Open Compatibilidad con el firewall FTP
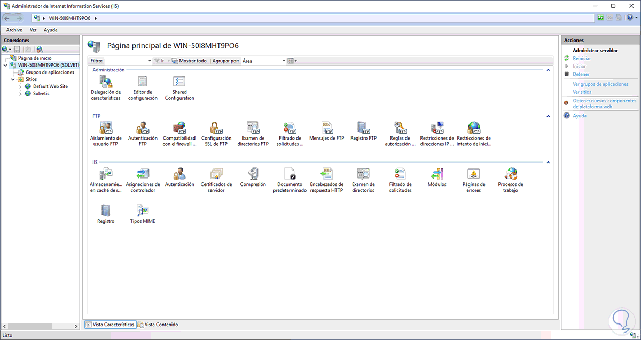Viewport: 641px width, 340px height. click(179, 134)
